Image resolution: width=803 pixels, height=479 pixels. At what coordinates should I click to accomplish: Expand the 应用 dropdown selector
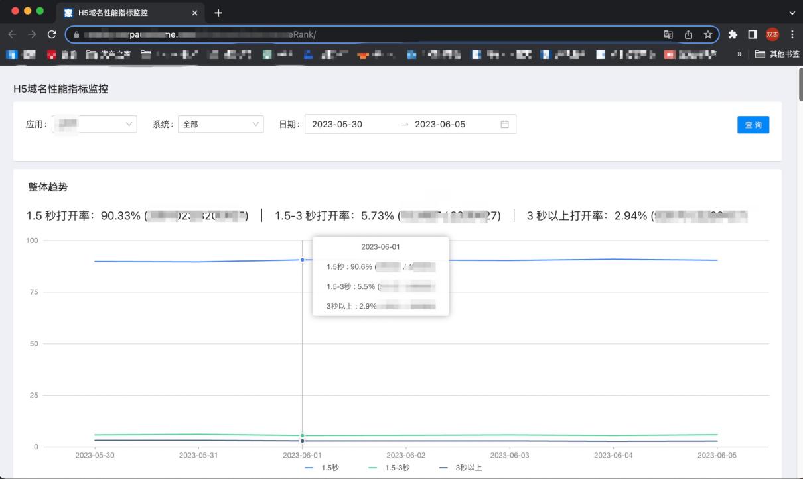(x=94, y=124)
